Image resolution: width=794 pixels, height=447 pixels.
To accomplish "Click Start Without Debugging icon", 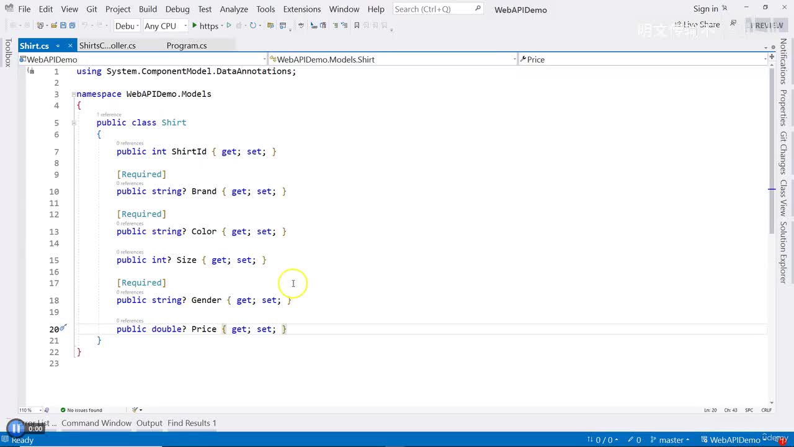I will (229, 25).
